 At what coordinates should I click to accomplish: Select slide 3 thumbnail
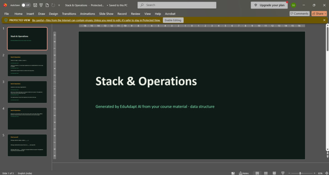click(x=27, y=92)
